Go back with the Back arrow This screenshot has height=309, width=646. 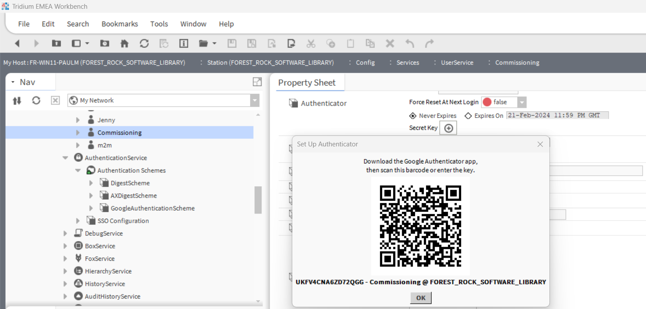(x=17, y=43)
